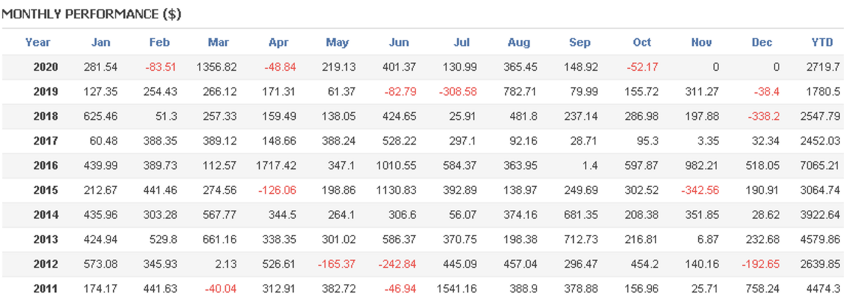Click the YTD column header
Image resolution: width=844 pixels, height=305 pixels.
click(x=822, y=43)
